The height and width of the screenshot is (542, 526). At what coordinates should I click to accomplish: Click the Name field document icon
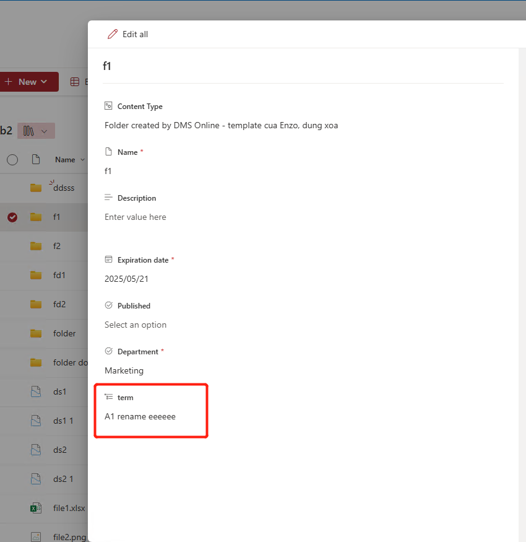[108, 152]
